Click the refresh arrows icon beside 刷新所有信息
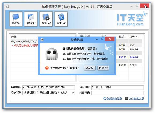The height and width of the screenshot is (113, 155). point(105,99)
